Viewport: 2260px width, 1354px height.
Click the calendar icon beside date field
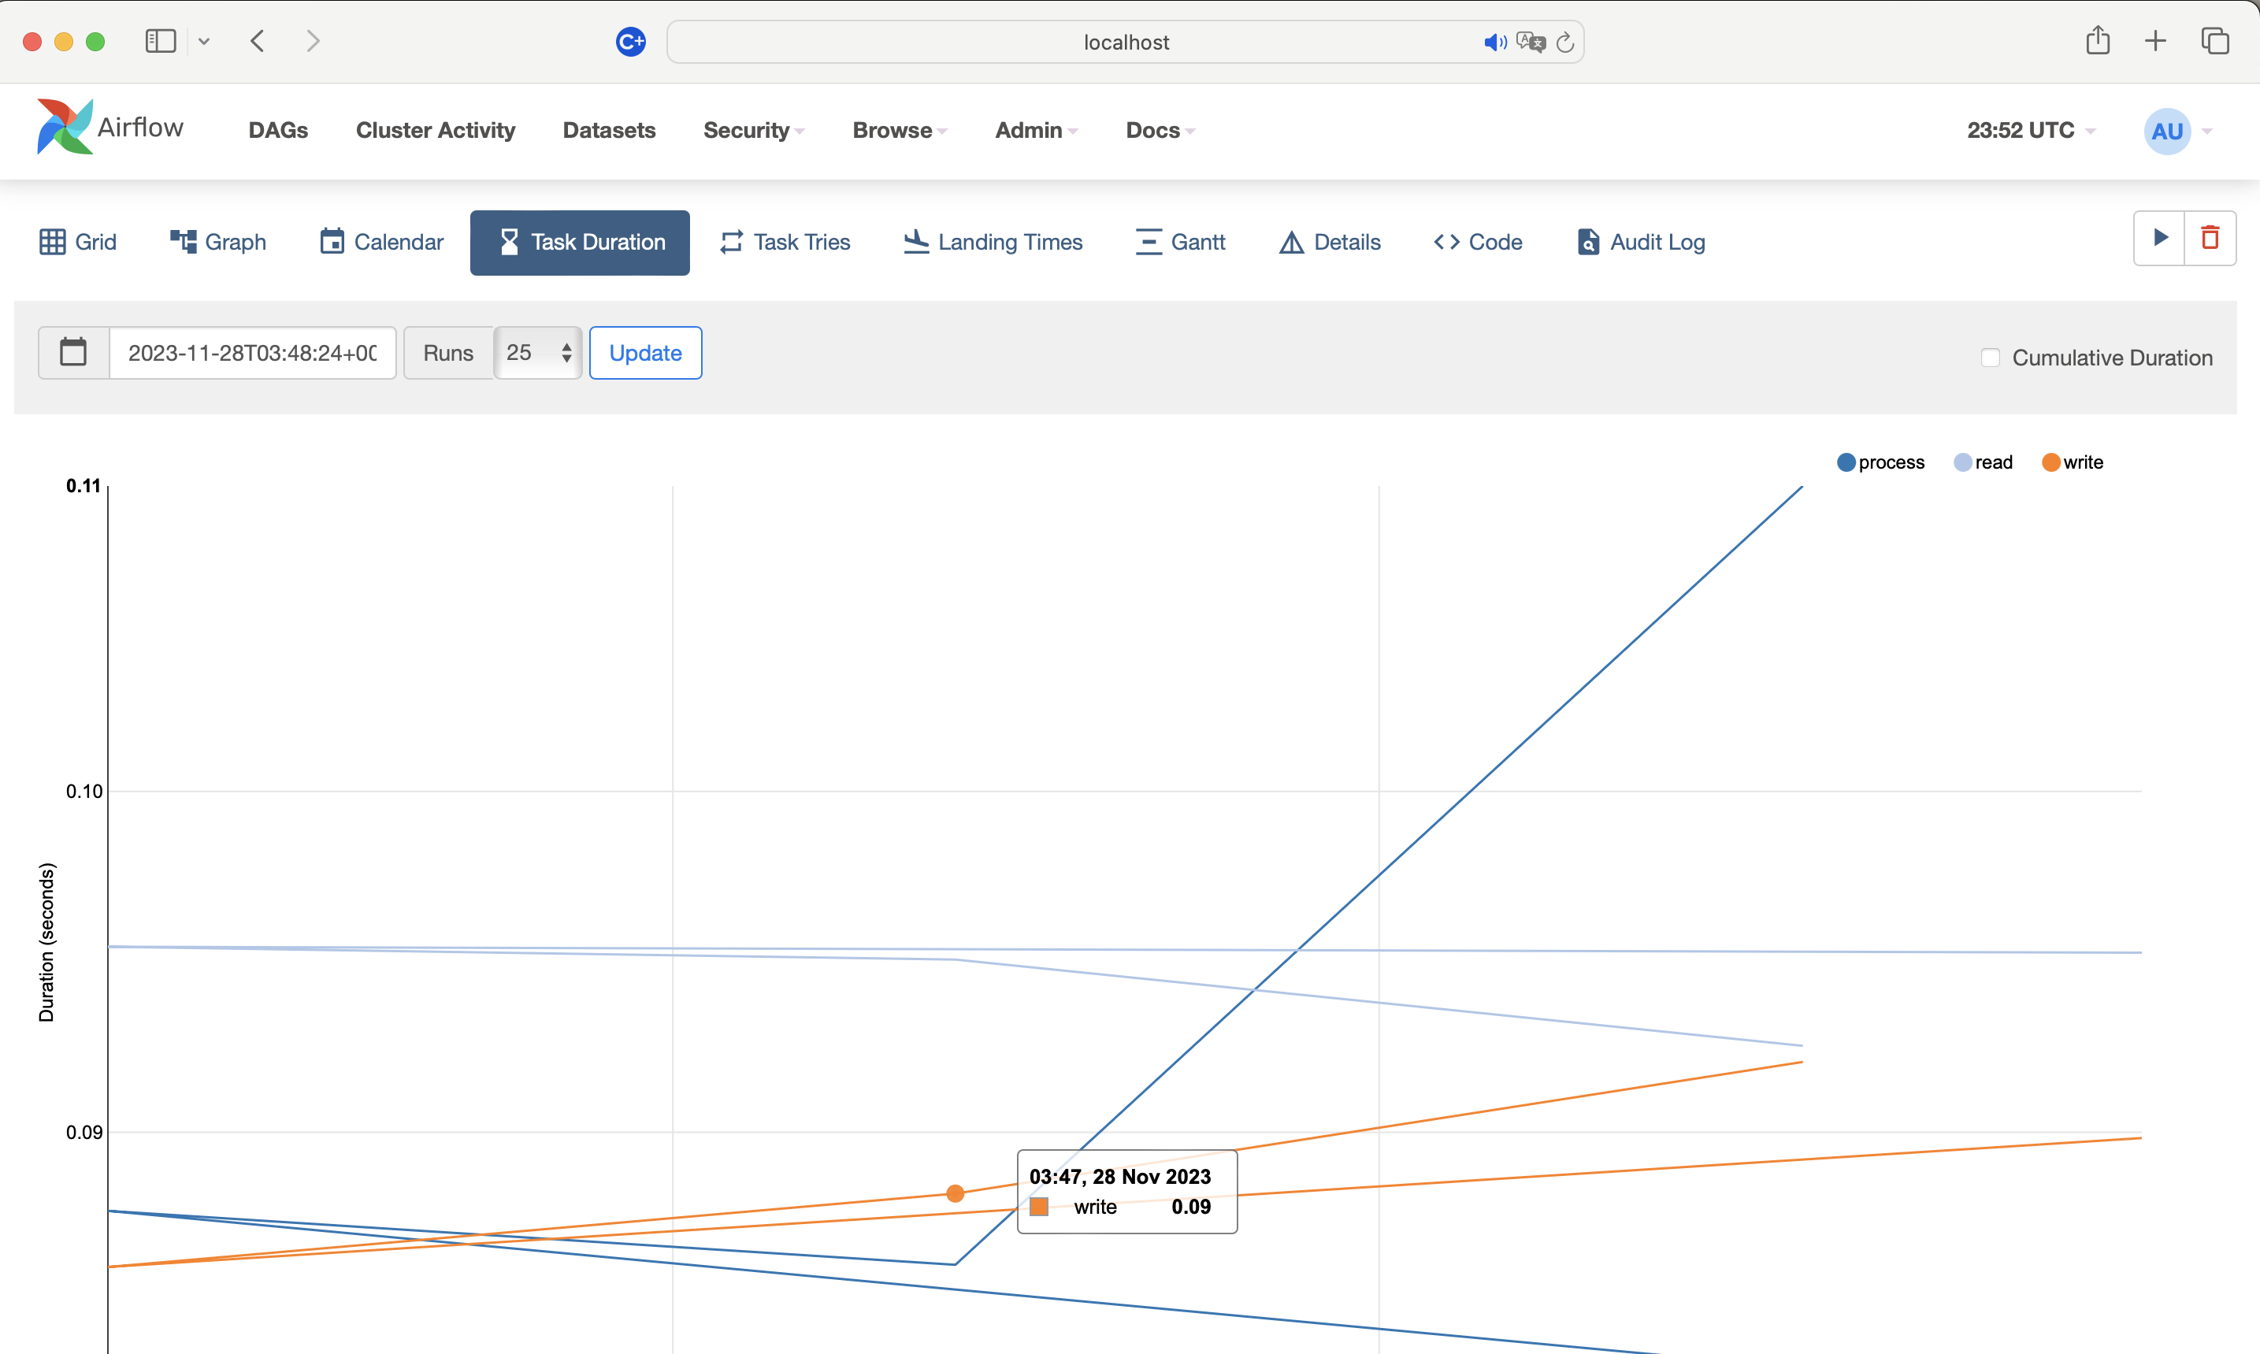coord(73,352)
